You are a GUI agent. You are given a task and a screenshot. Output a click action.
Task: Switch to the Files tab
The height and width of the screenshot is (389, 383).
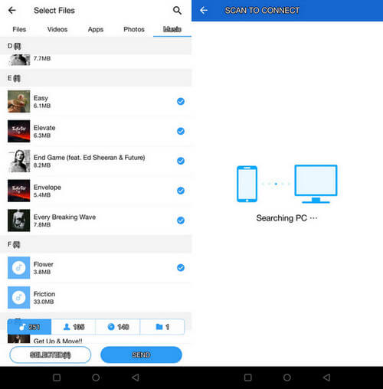click(19, 29)
